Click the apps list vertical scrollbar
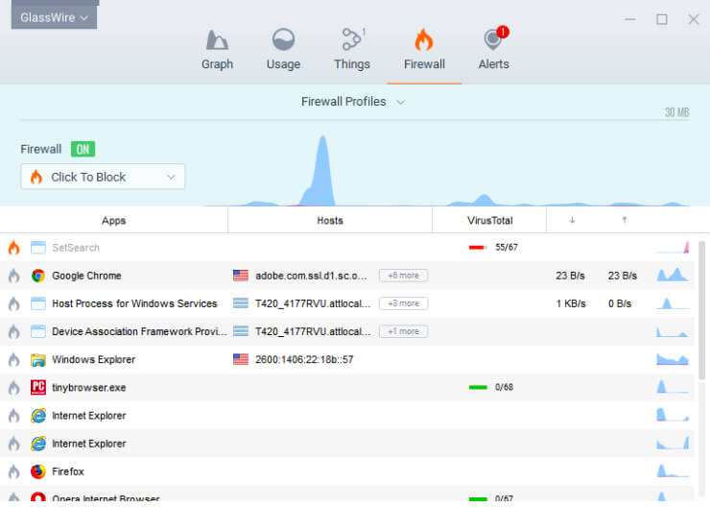Image resolution: width=710 pixels, height=507 pixels. coord(702,310)
